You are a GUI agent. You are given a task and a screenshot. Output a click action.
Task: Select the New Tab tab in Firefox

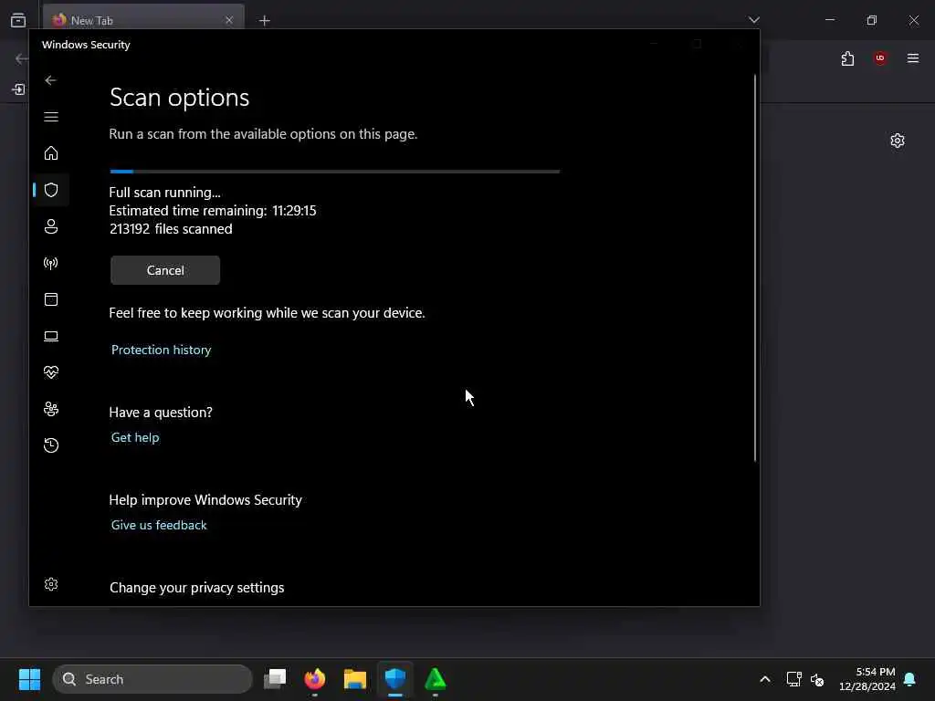click(x=143, y=20)
